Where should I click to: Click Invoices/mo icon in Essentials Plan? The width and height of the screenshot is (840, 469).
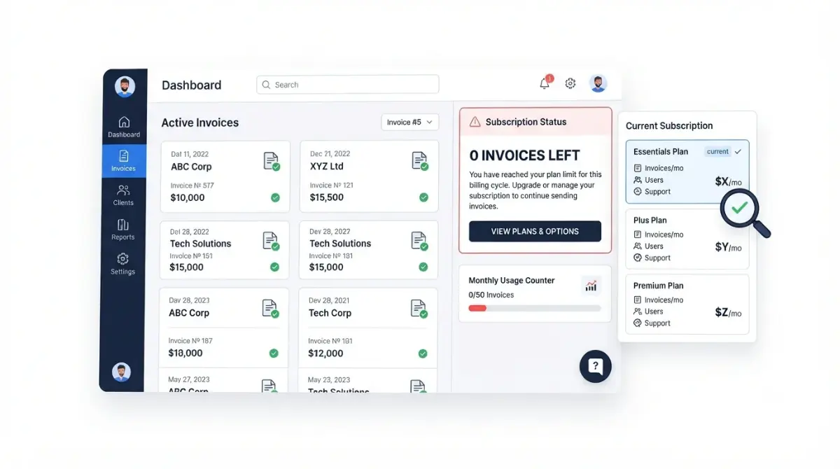point(638,168)
